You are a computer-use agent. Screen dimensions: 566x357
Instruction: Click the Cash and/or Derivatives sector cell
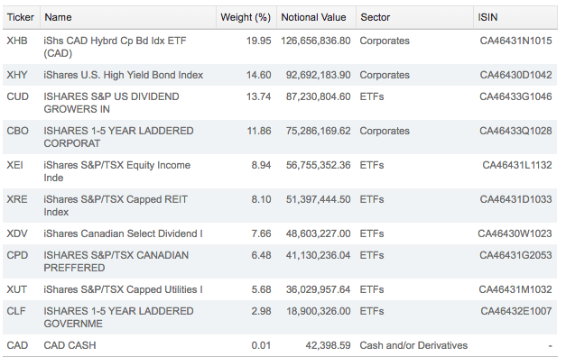pyautogui.click(x=413, y=345)
